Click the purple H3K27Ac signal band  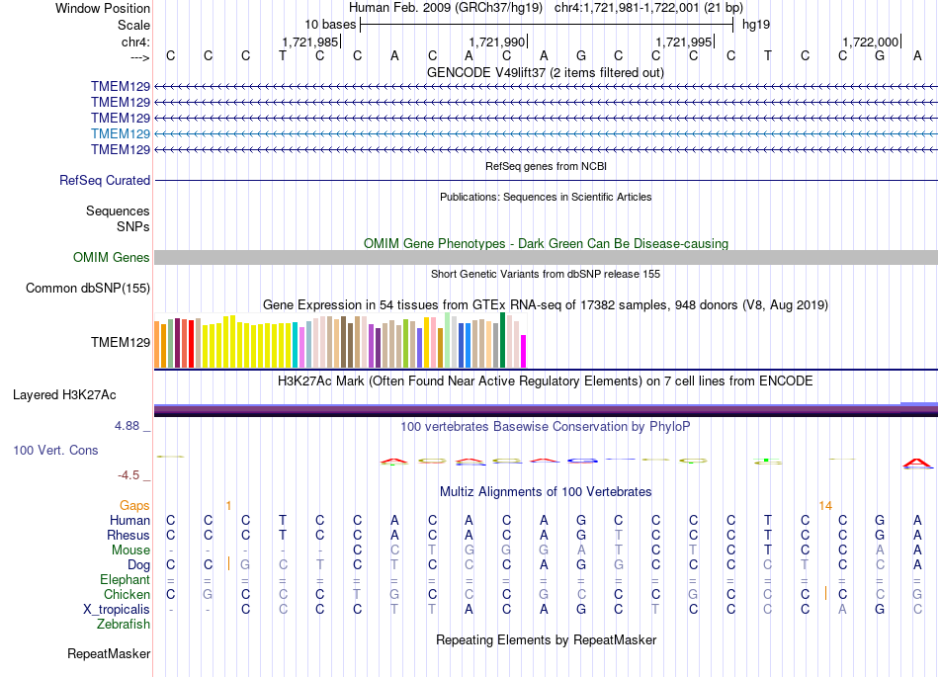546,410
